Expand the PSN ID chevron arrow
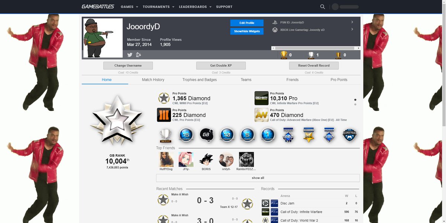The width and height of the screenshot is (446, 223). coord(352,22)
